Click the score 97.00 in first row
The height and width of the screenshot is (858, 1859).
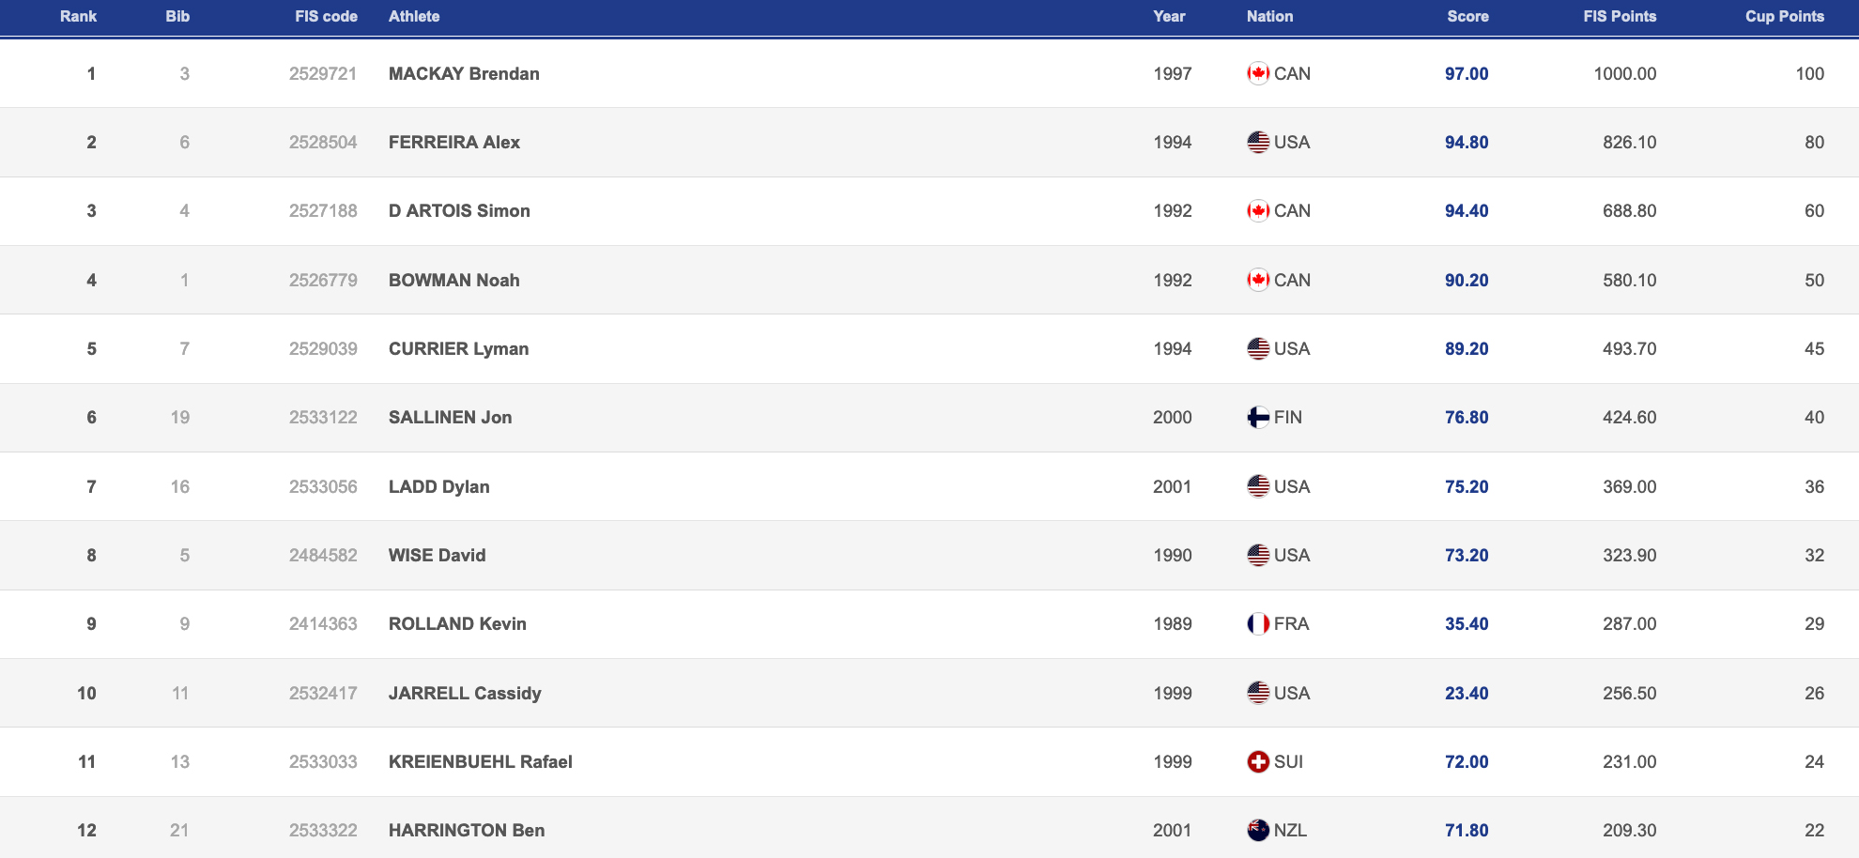click(1467, 73)
